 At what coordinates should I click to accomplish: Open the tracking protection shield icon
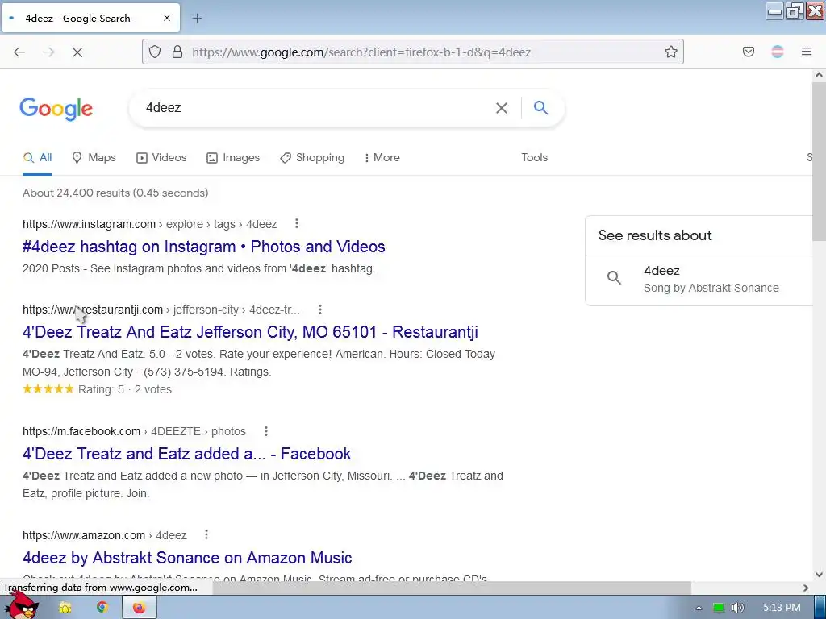pyautogui.click(x=154, y=52)
